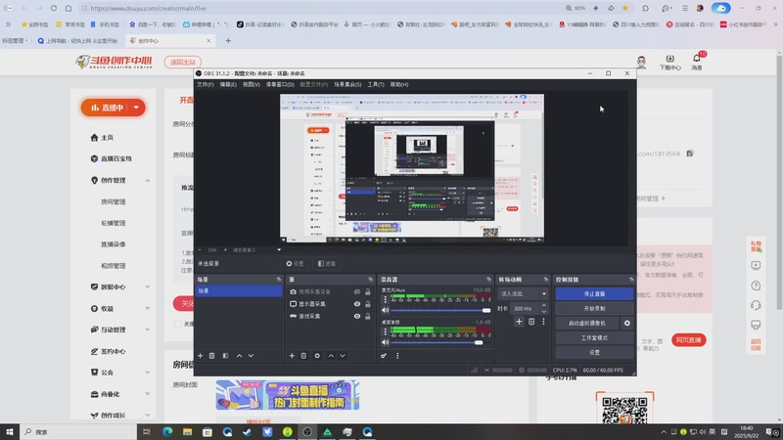Toggle the lock on the video capture device source
The height and width of the screenshot is (440, 783).
pos(368,291)
